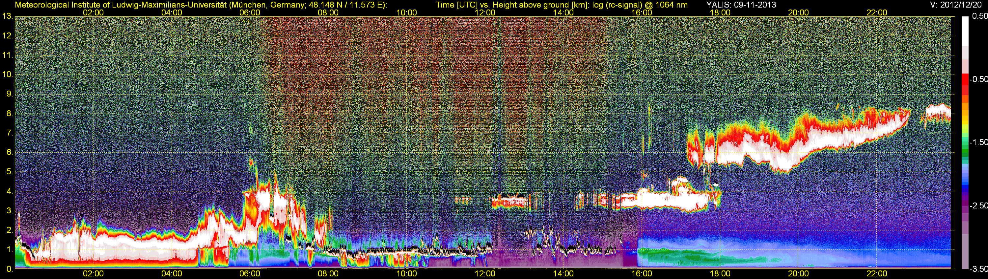Click the Meteorological Institute Ludwig-Maximilians-Universität title text

pos(201,5)
